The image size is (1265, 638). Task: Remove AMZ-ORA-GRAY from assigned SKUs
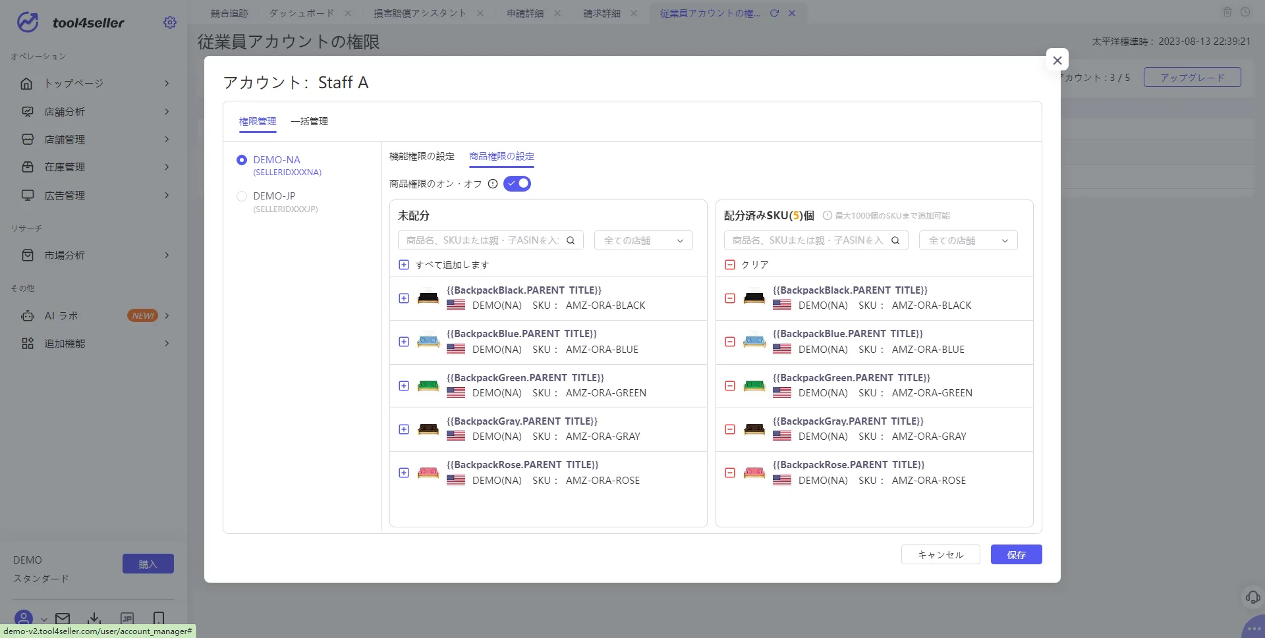pos(730,429)
